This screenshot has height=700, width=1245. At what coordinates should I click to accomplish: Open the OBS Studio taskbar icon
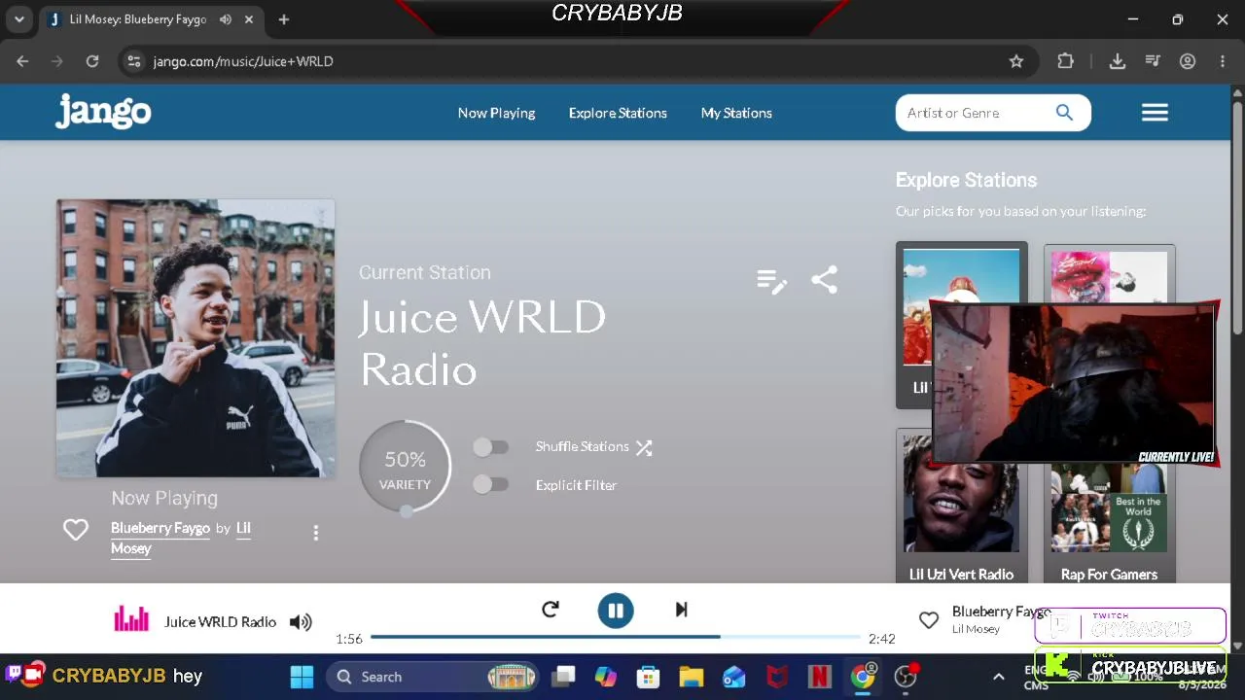[906, 677]
